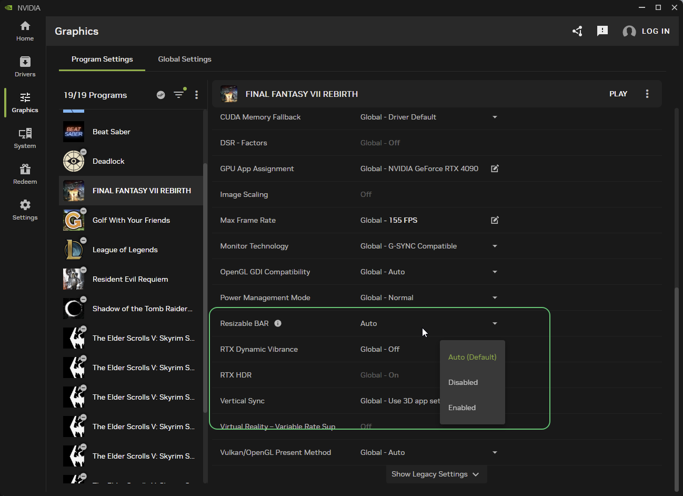The image size is (683, 496).
Task: Click the user avatar icon
Action: (x=629, y=32)
